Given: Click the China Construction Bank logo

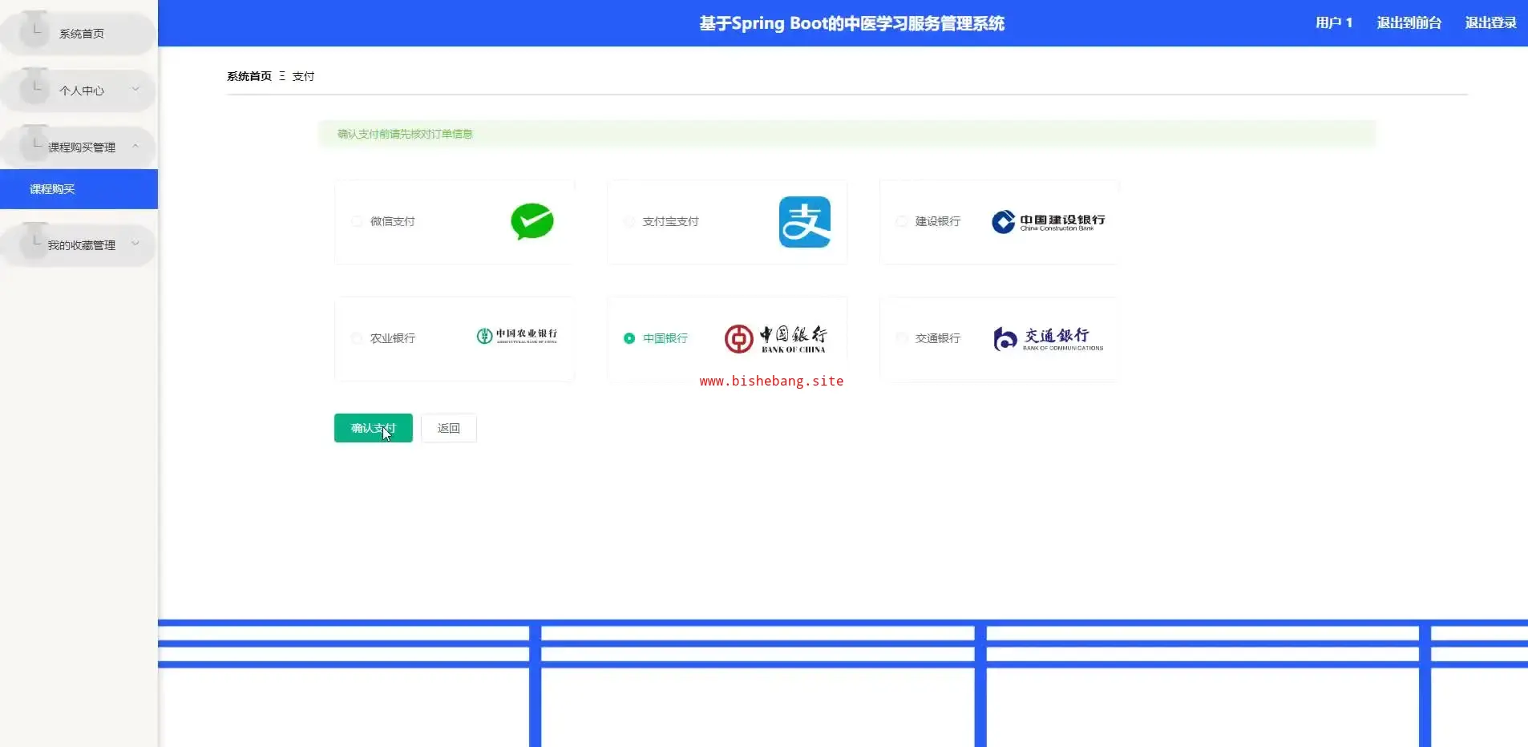Looking at the screenshot, I should 1049,222.
